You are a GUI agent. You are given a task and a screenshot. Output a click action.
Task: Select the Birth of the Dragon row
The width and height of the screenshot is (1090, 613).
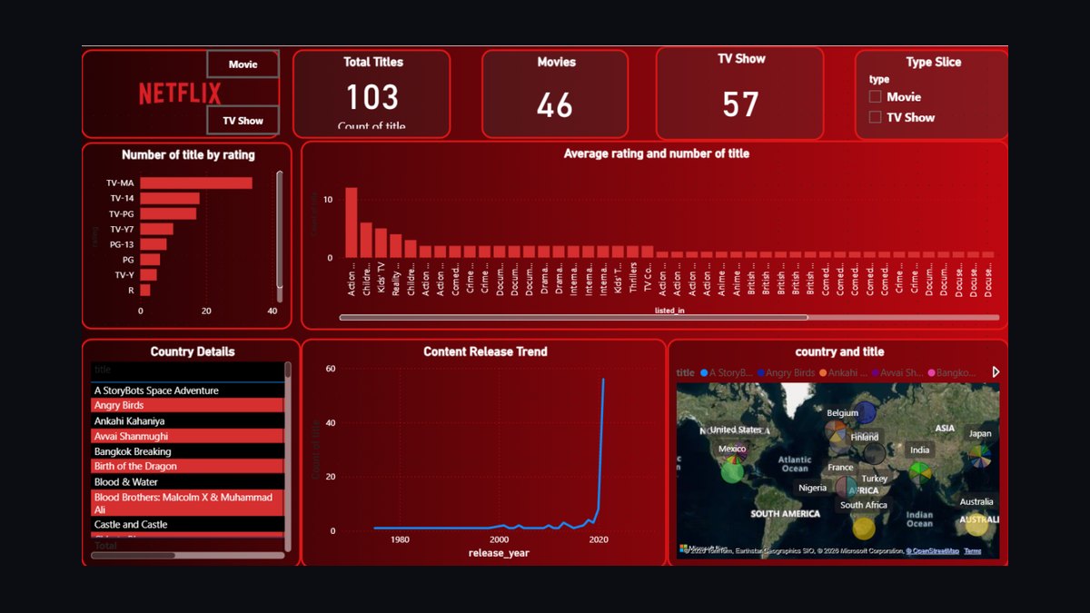pos(187,466)
